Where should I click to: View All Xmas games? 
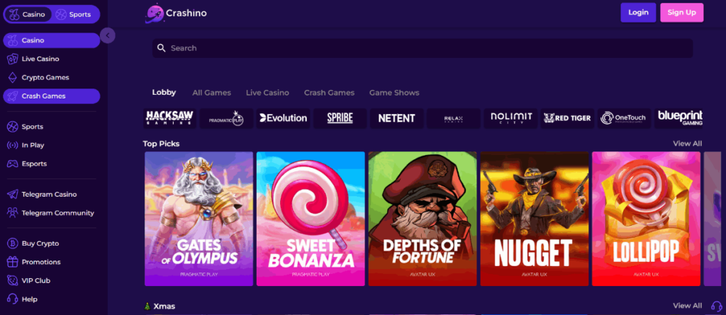[x=687, y=306]
